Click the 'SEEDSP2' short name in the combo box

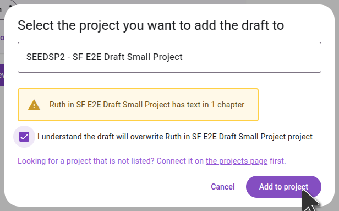[x=45, y=57]
